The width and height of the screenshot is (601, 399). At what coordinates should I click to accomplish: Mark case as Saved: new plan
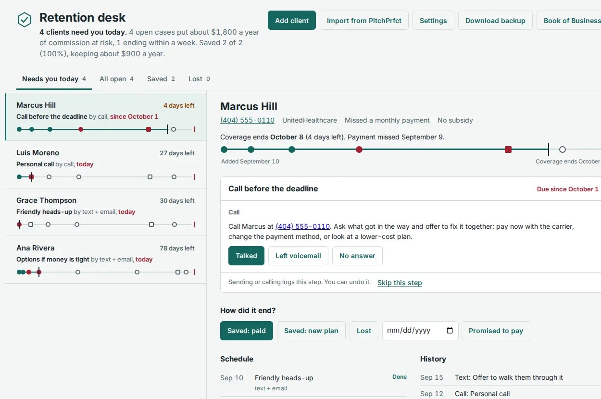click(x=311, y=331)
